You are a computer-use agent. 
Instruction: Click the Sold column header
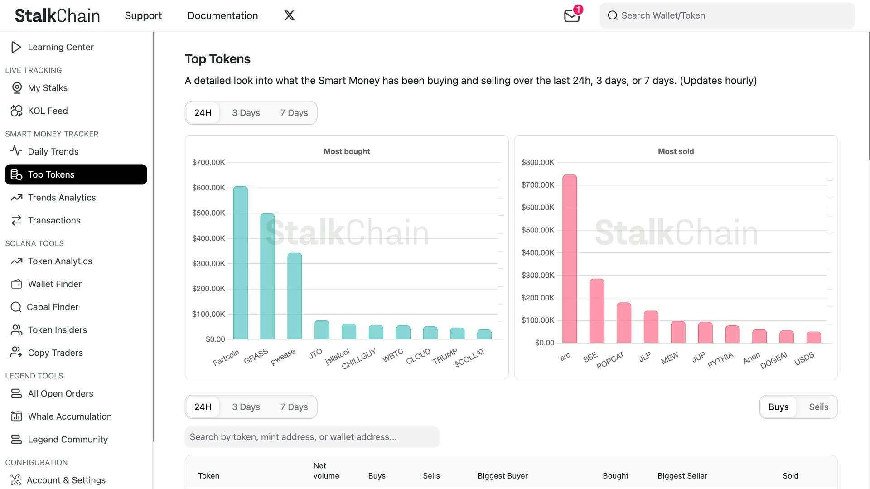click(790, 476)
